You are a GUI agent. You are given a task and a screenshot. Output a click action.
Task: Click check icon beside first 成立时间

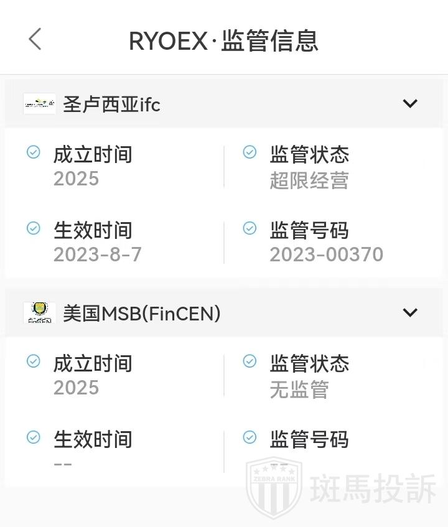34,152
